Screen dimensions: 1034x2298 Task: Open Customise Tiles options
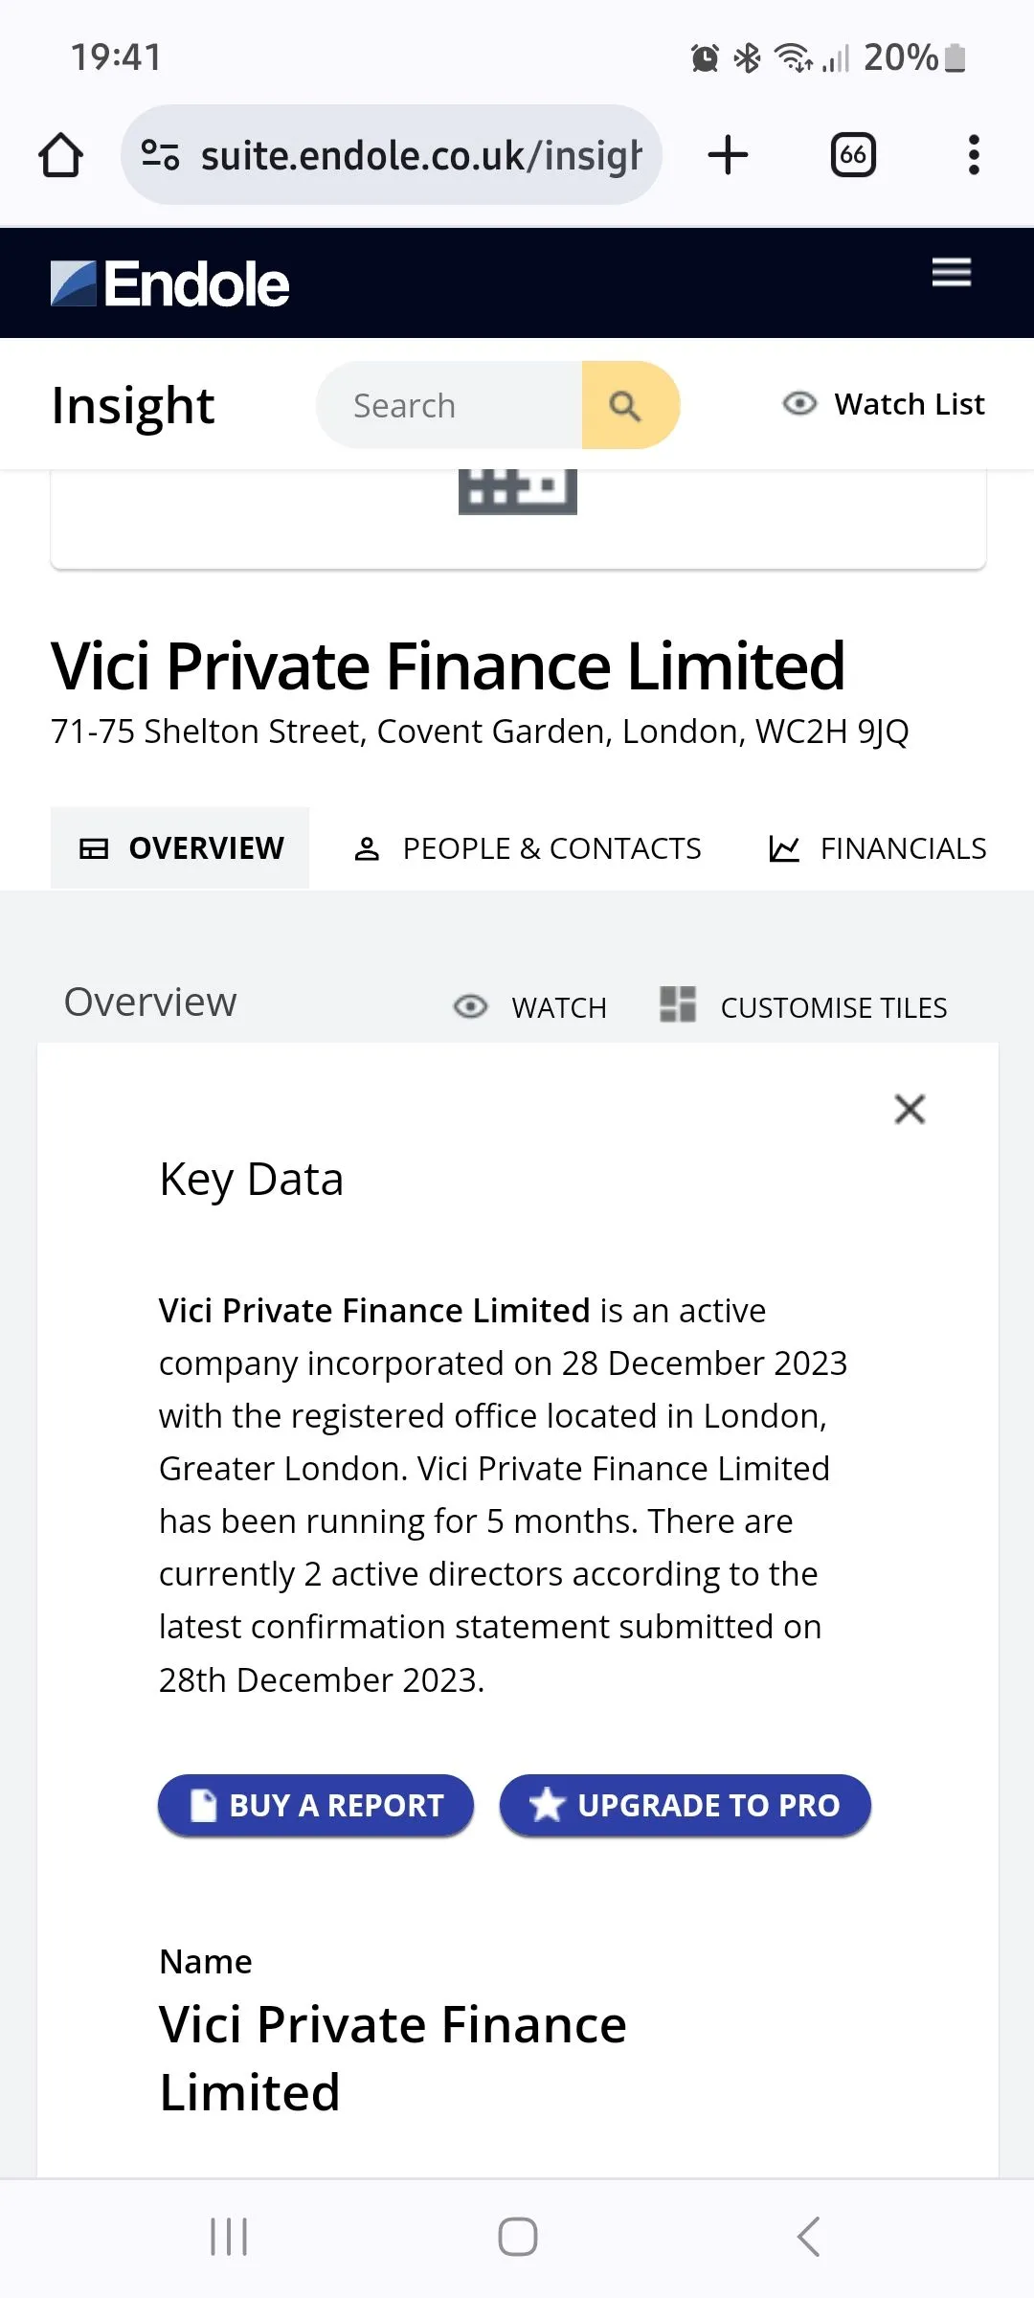(803, 1007)
